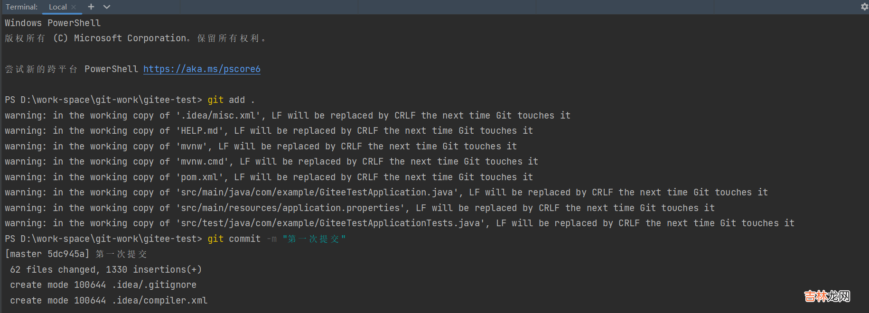The image size is (869, 313).
Task: Click the '.idea/.gitignore' create mode line
Action: [103, 285]
